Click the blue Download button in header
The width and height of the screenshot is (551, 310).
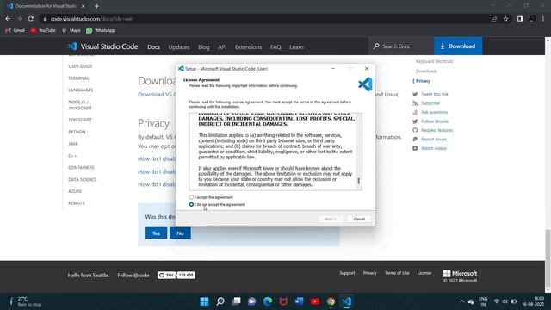click(x=458, y=46)
